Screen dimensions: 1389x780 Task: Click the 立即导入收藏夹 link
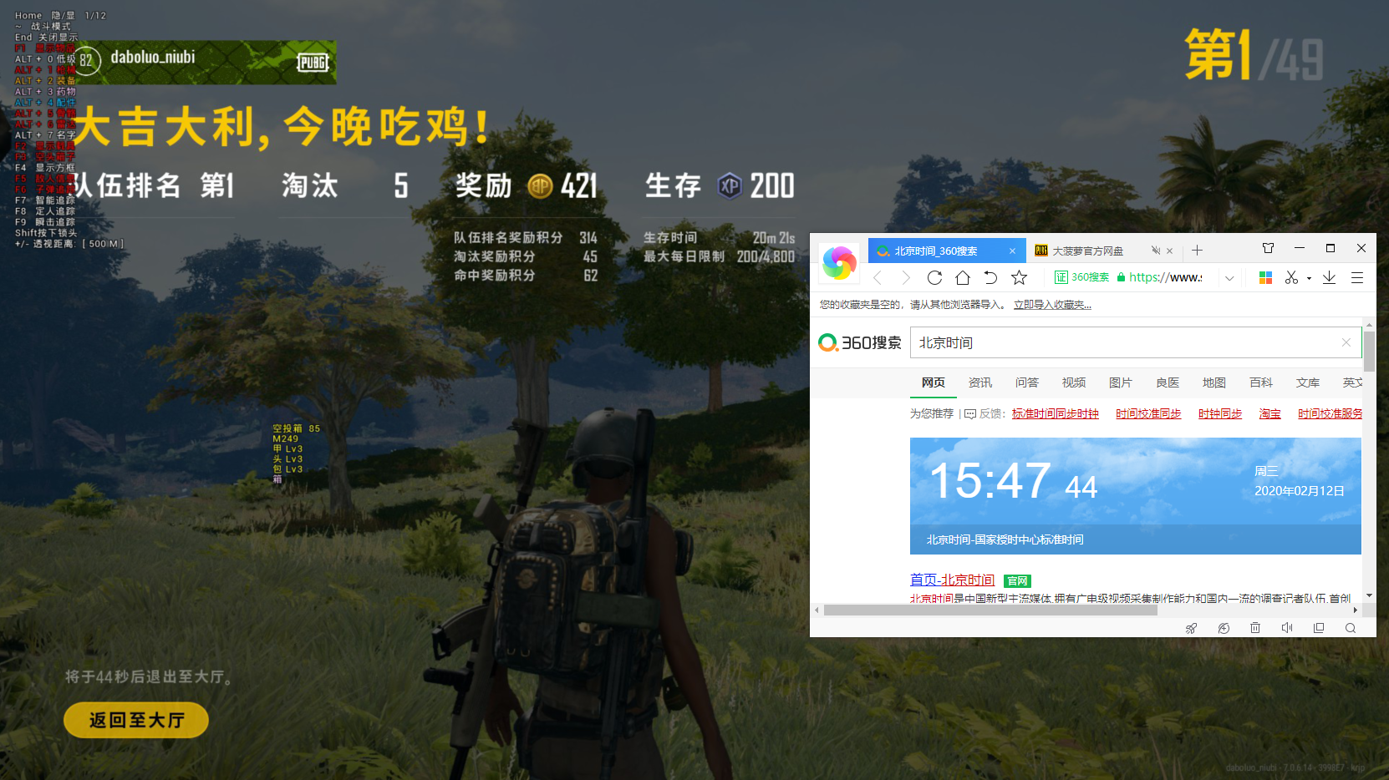(x=1052, y=305)
